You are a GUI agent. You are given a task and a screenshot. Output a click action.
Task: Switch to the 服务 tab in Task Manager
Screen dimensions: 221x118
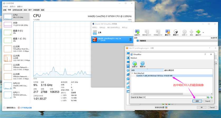tap(43, 10)
